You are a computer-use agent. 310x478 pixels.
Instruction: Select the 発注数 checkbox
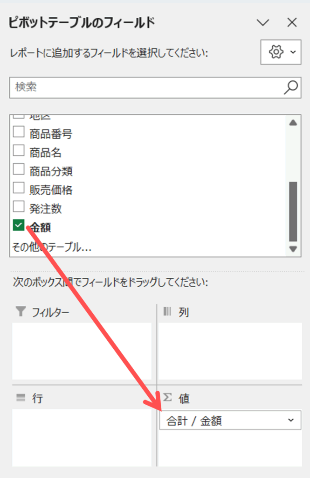pos(19,207)
